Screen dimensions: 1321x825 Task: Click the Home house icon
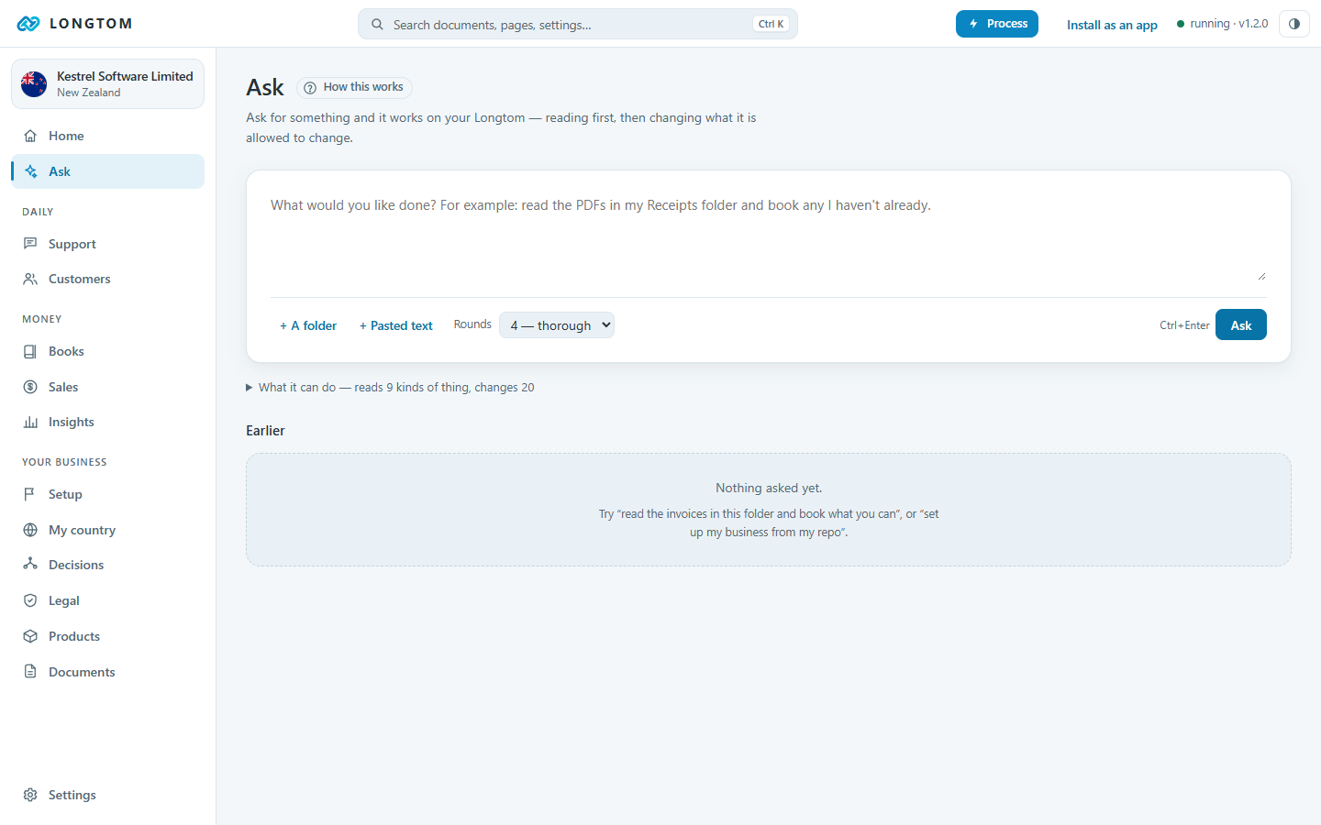(x=30, y=136)
